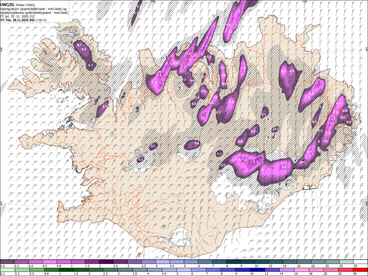Select the medium green 0.5 swatch in lower legend
The width and height of the screenshot is (368, 276).
coord(37,270)
